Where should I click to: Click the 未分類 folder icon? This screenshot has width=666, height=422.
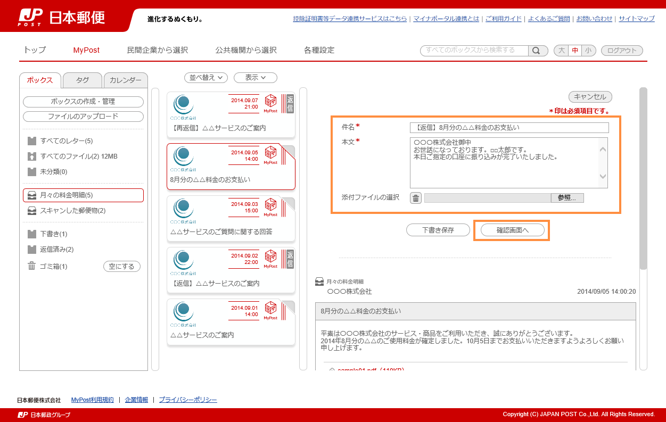(32, 172)
